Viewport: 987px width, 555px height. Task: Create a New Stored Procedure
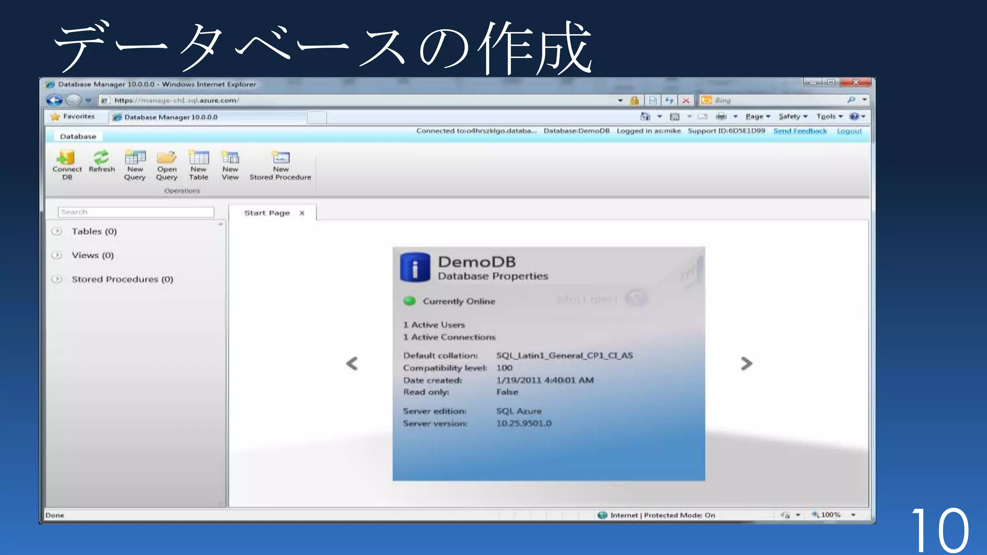point(280,165)
